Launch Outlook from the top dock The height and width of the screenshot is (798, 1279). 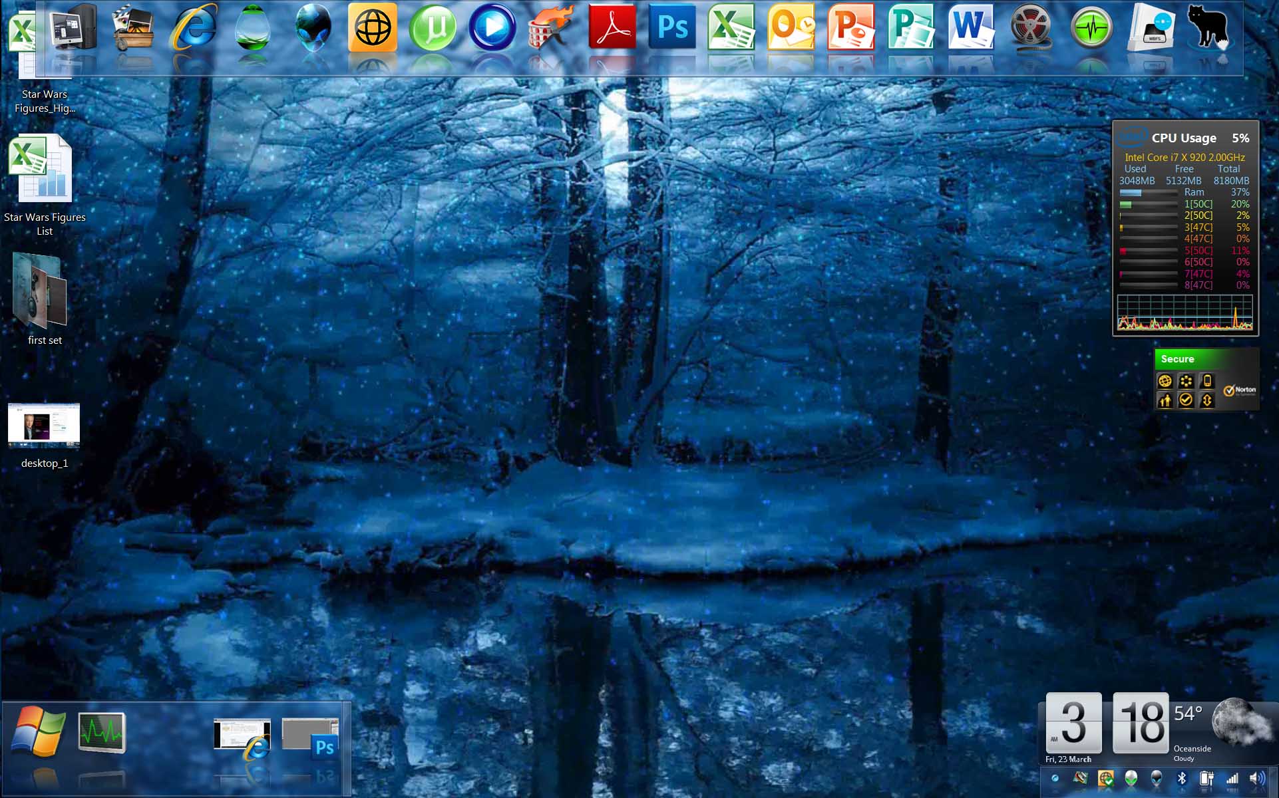pos(791,27)
